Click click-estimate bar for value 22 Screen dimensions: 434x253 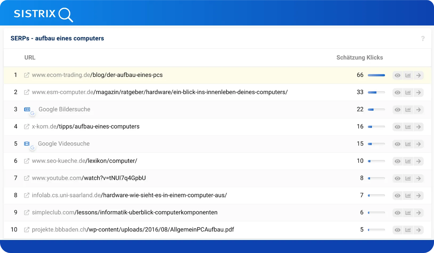[x=376, y=110]
